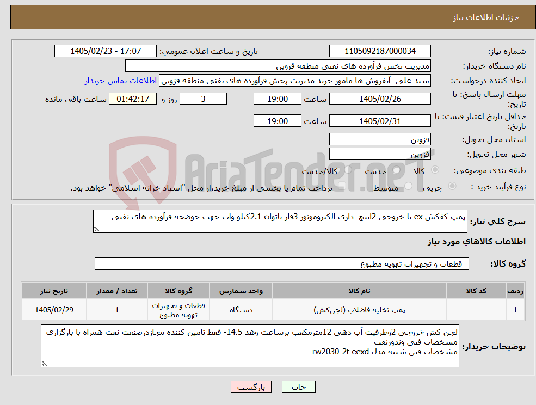Click the چاپ print button
The width and height of the screenshot is (536, 405).
tap(298, 387)
